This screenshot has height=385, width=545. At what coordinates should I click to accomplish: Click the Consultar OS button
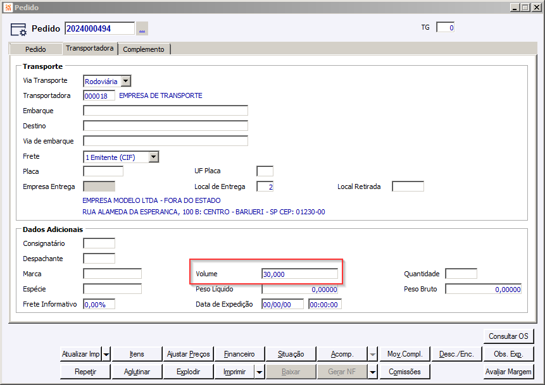point(508,336)
